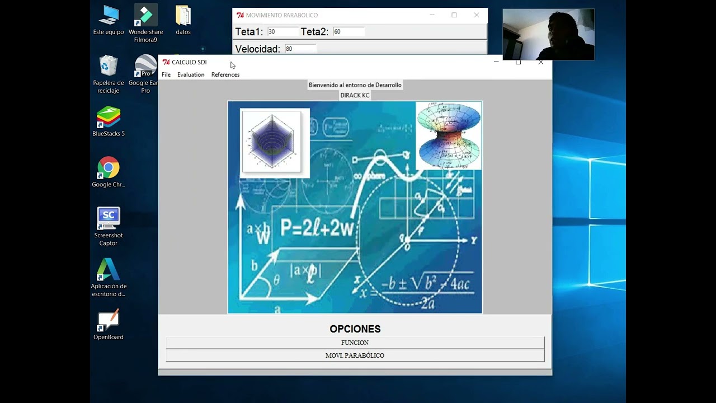This screenshot has width=716, height=403.
Task: Click the central math formulas banner image
Action: tap(355, 207)
